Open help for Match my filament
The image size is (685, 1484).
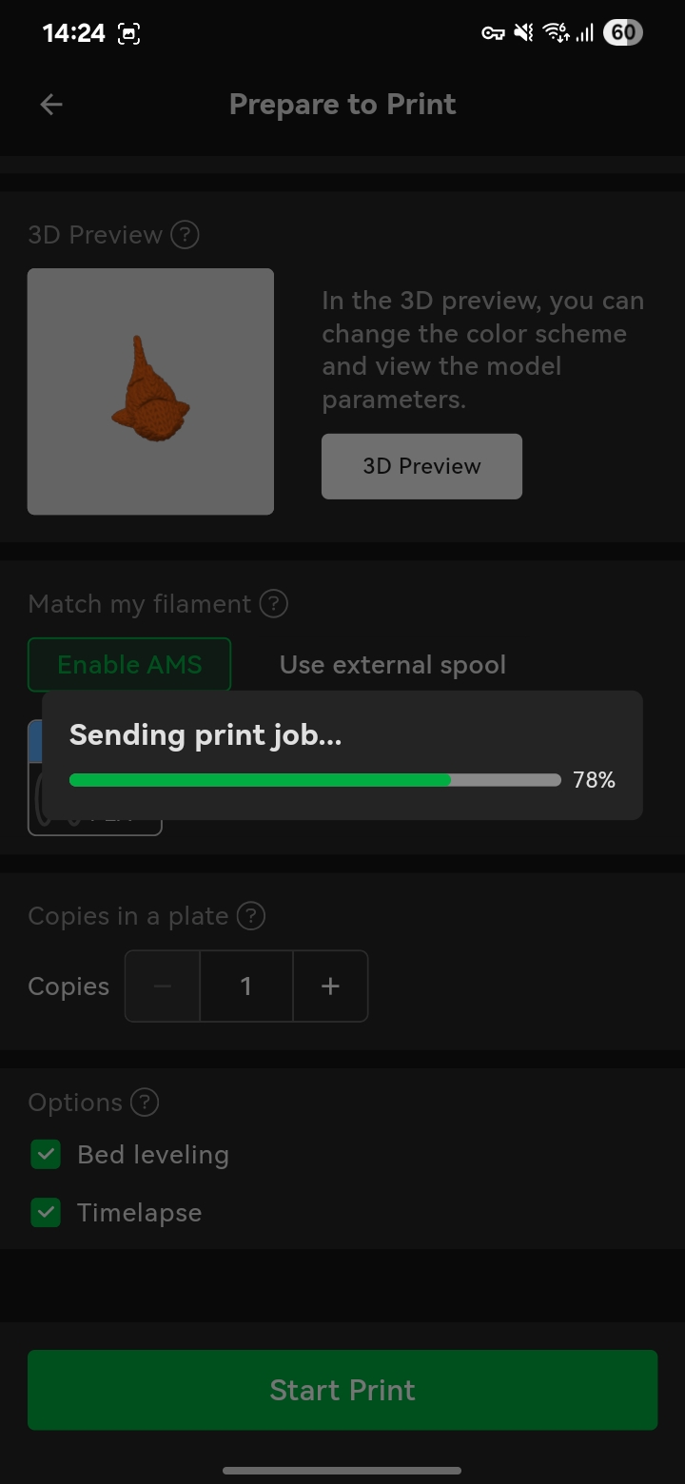point(273,604)
